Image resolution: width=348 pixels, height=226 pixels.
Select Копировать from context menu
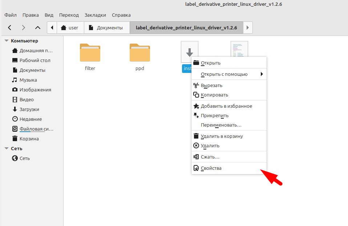click(214, 95)
